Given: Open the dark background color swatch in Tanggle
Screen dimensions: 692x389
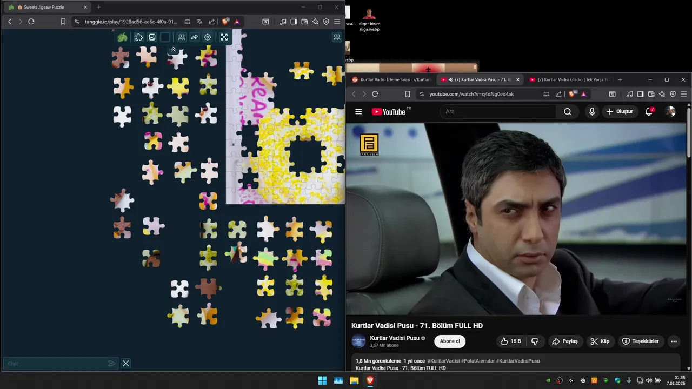Looking at the screenshot, I should coord(165,37).
